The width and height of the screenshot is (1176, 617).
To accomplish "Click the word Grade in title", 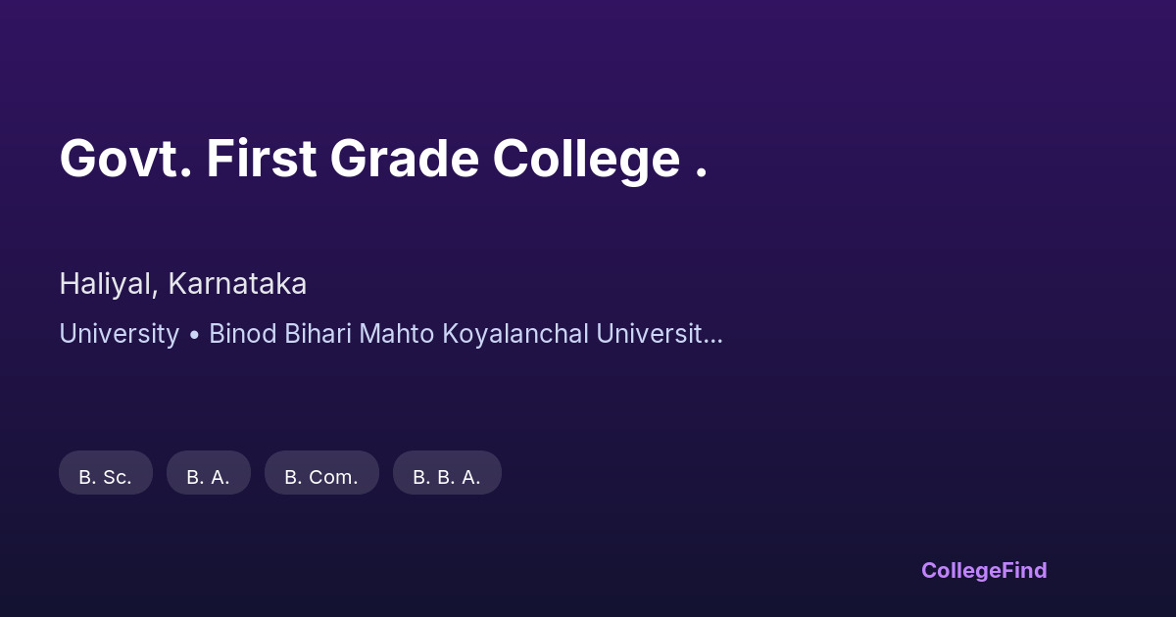I will tap(404, 159).
